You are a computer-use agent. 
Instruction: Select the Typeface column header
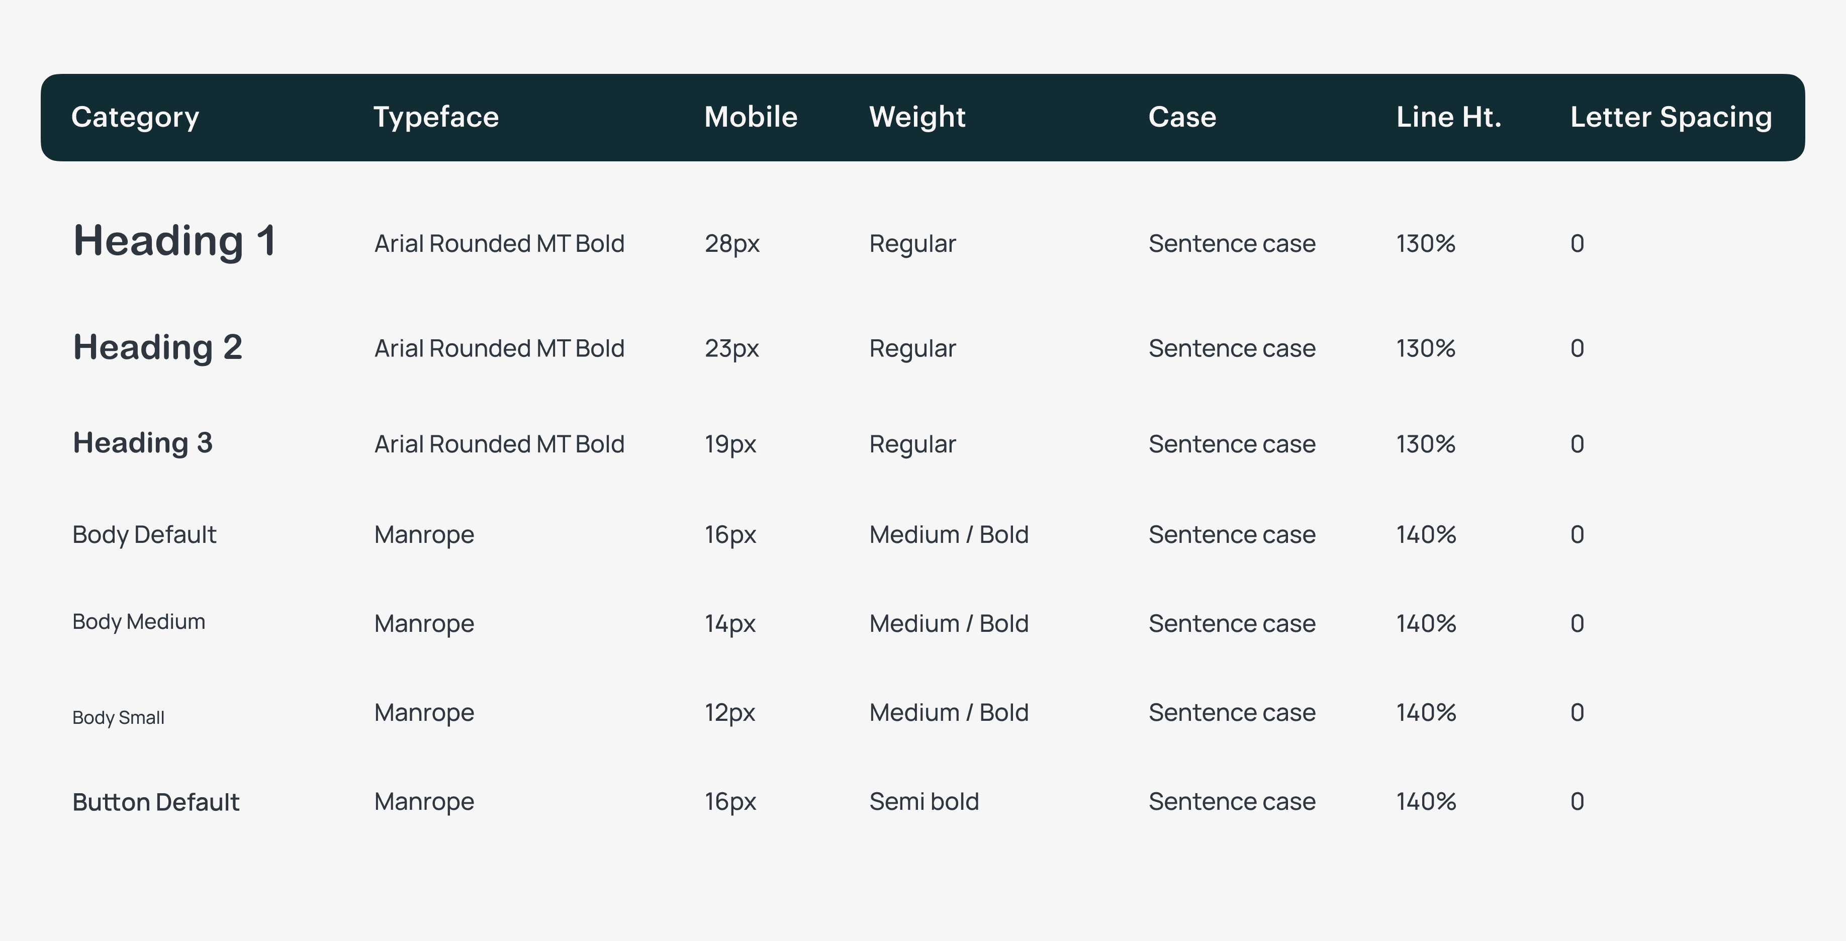click(436, 118)
